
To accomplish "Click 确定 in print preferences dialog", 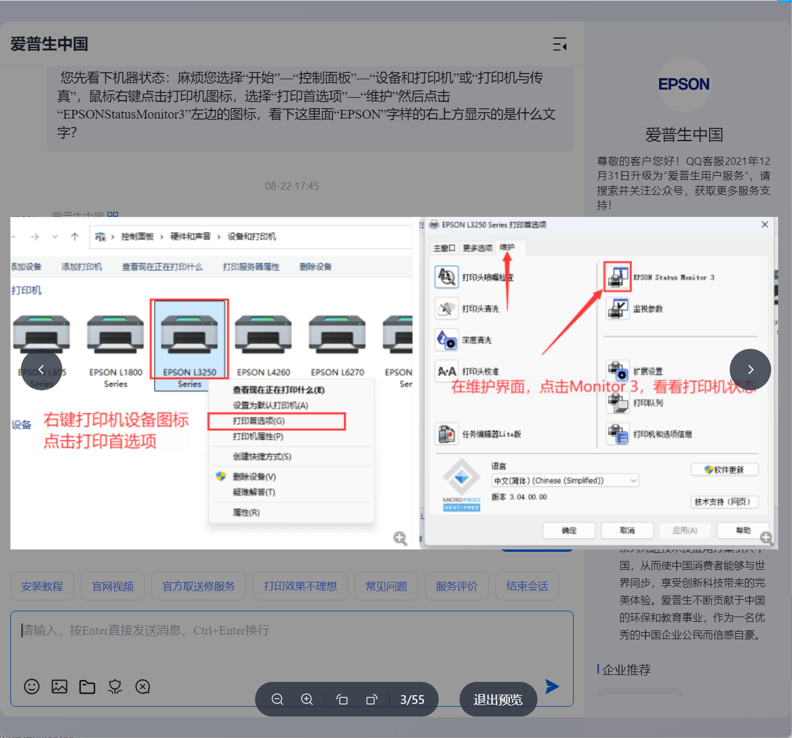I will 569,530.
